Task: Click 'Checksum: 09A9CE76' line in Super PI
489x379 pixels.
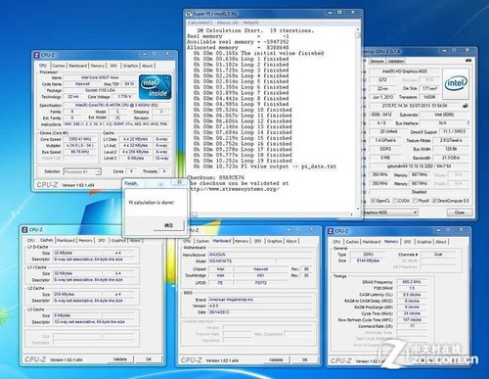Action: (x=215, y=177)
